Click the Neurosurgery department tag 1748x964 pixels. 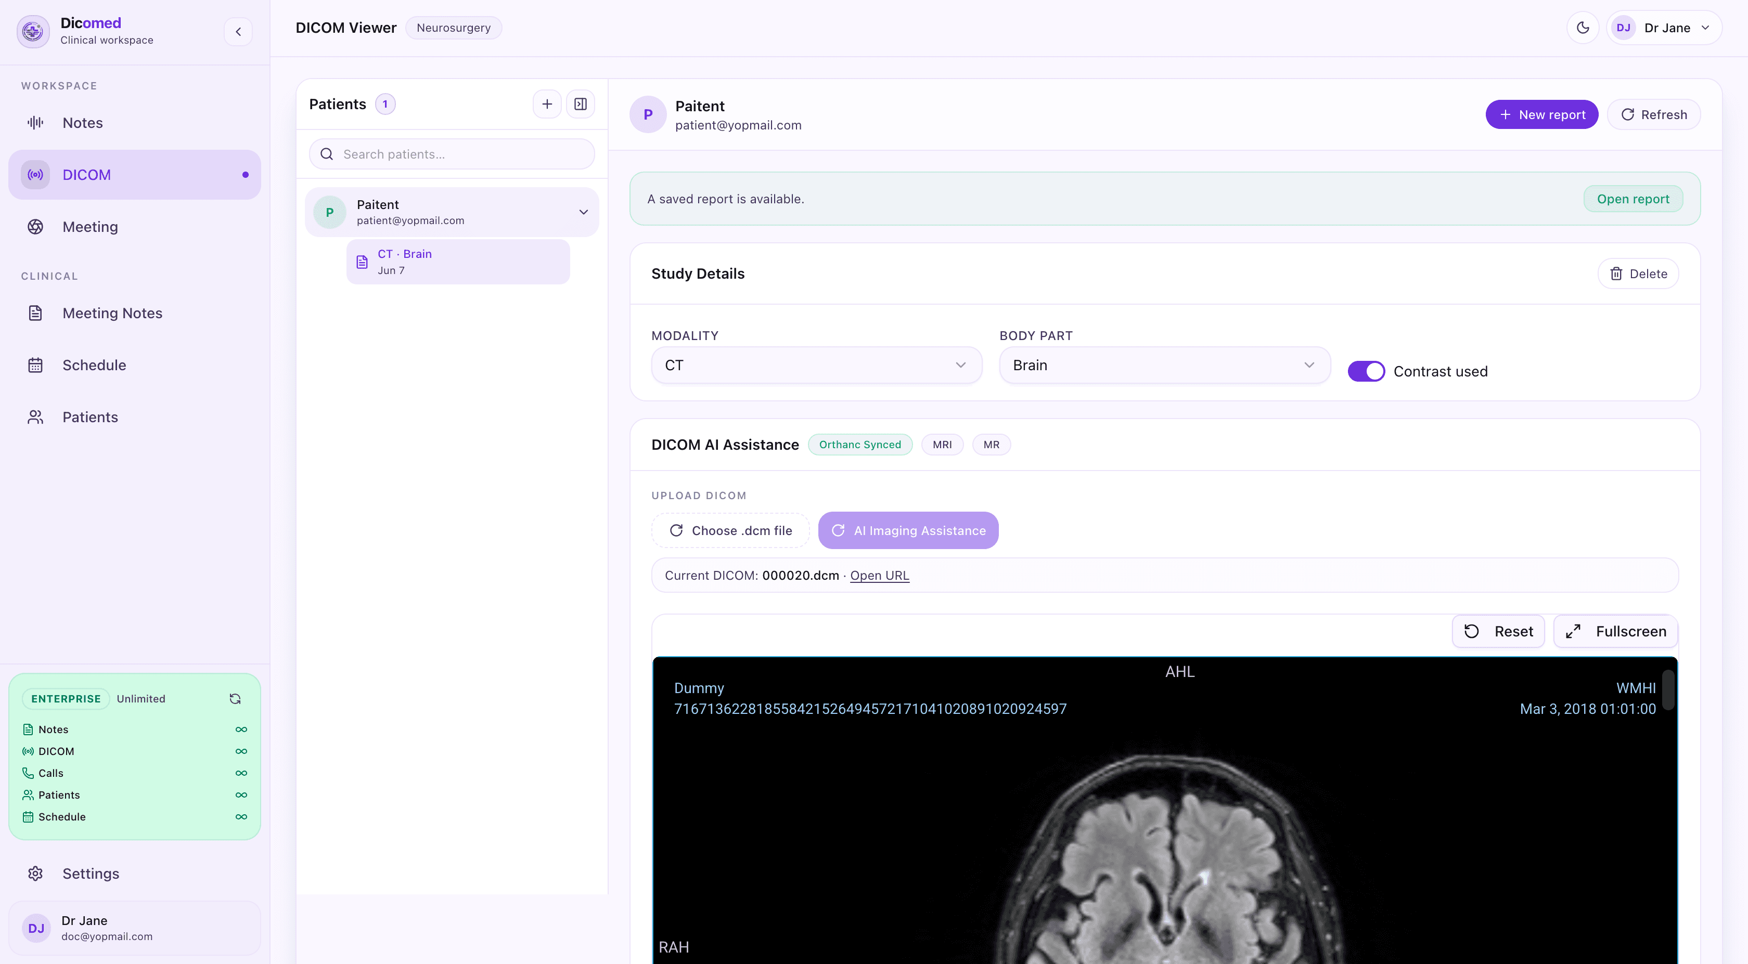(453, 28)
